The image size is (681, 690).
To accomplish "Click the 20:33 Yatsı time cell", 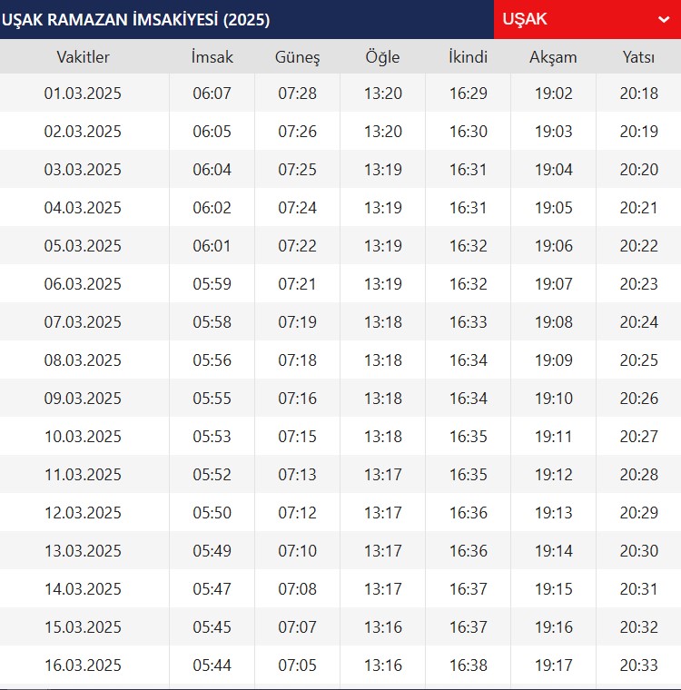I will 638,665.
